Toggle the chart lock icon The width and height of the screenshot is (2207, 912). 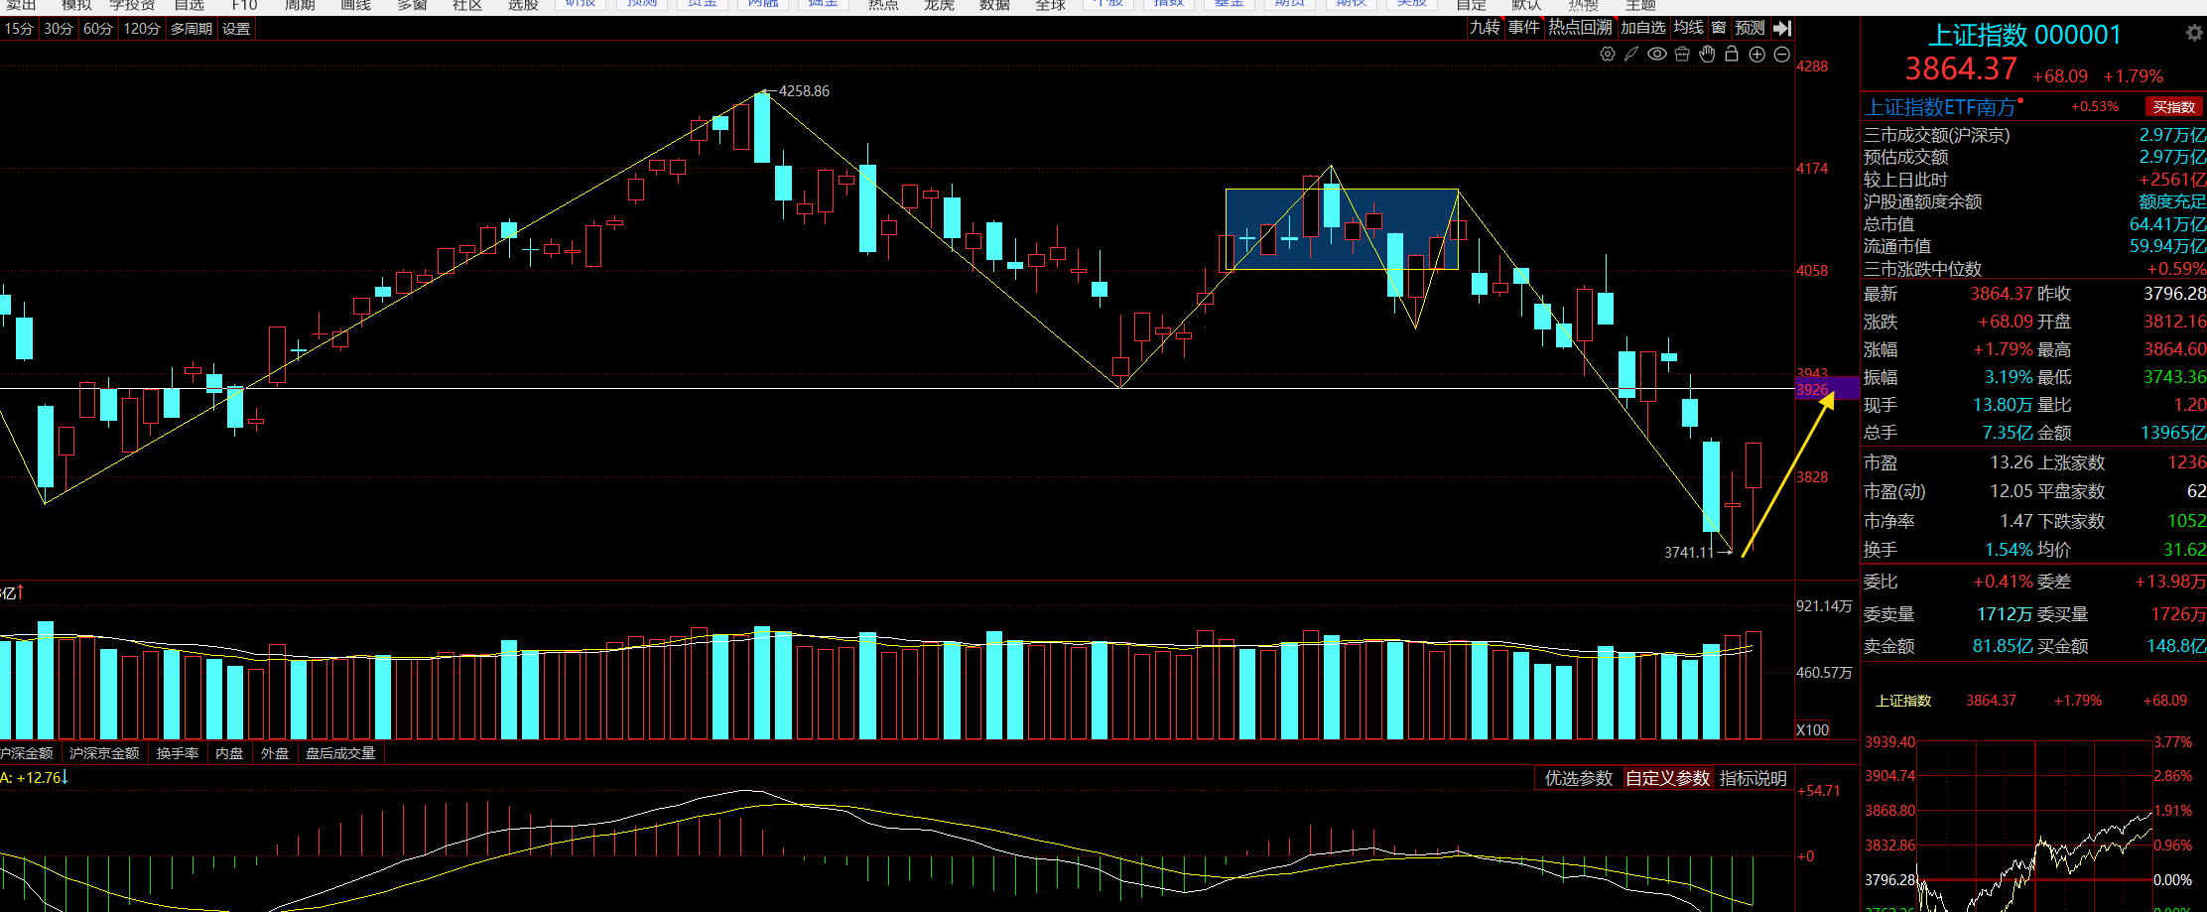[1732, 54]
